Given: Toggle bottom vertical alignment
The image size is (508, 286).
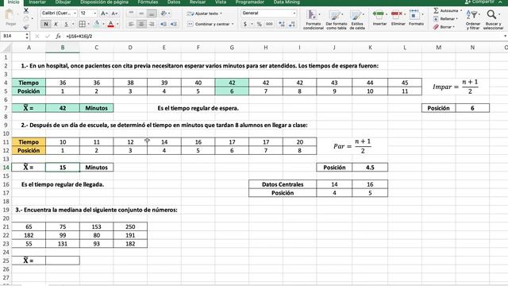Looking at the screenshot, I should click(152, 14).
